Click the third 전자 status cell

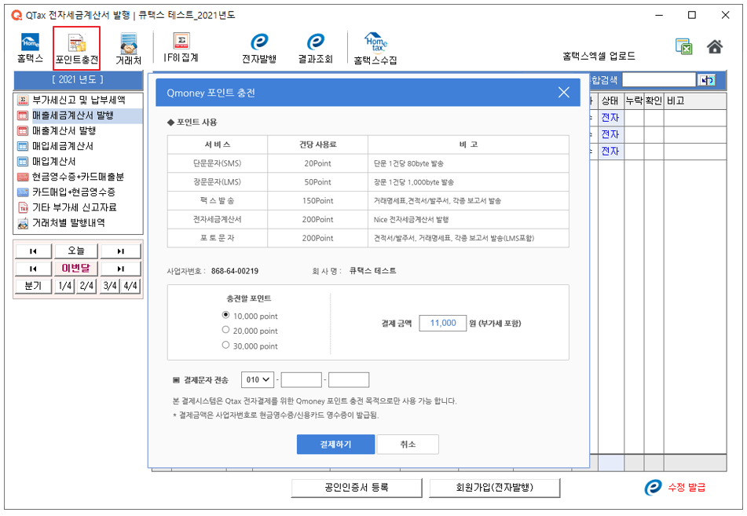[610, 151]
